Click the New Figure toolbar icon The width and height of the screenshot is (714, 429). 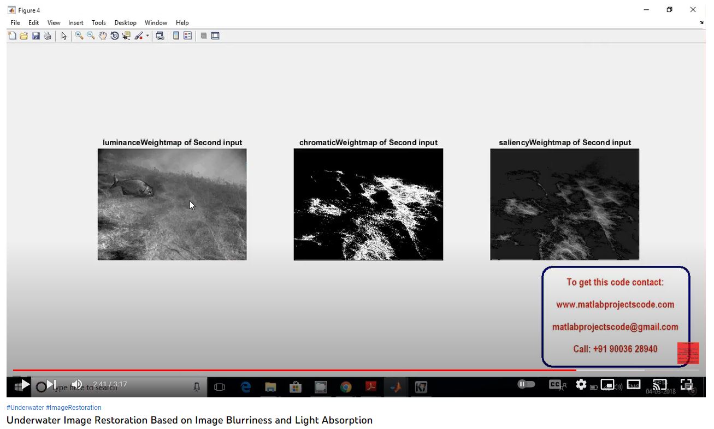pos(12,36)
